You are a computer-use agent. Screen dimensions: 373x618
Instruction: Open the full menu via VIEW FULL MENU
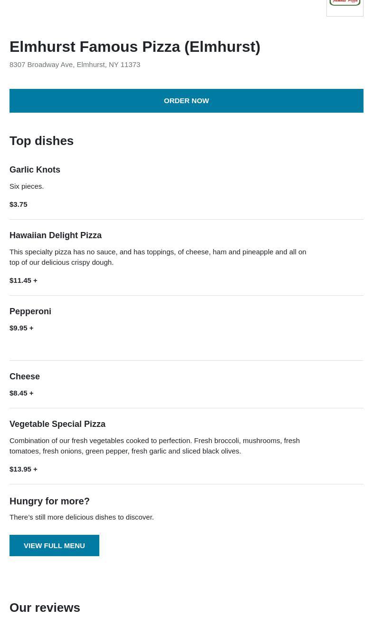(54, 545)
